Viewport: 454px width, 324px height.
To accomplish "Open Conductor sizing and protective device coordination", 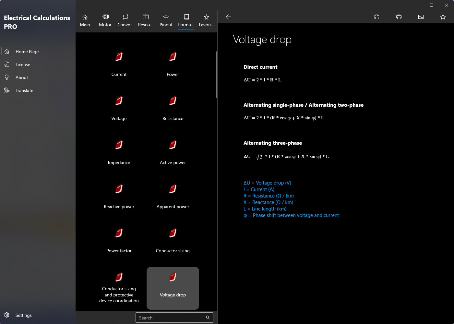I will pyautogui.click(x=119, y=288).
